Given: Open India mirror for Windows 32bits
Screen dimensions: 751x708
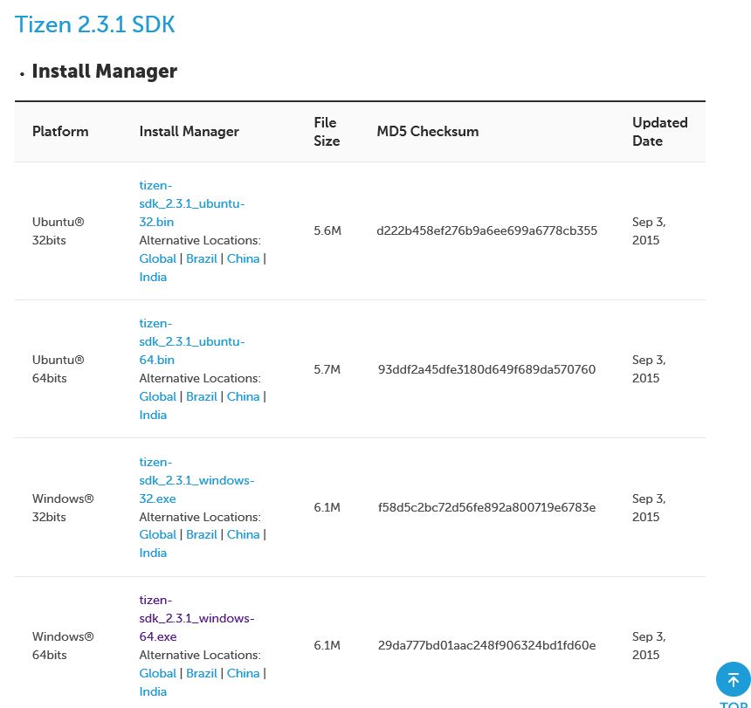Looking at the screenshot, I should 153,553.
